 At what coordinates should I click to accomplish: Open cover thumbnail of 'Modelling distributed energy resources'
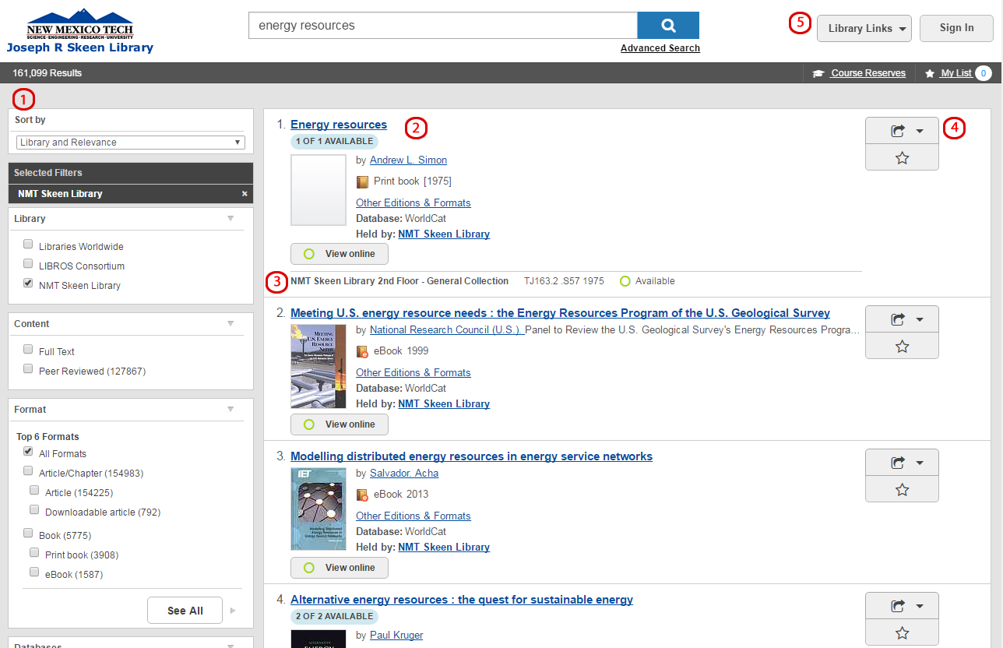(x=318, y=509)
